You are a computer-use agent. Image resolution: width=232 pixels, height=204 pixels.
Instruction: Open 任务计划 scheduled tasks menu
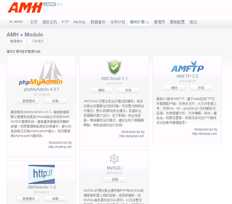click(x=118, y=22)
